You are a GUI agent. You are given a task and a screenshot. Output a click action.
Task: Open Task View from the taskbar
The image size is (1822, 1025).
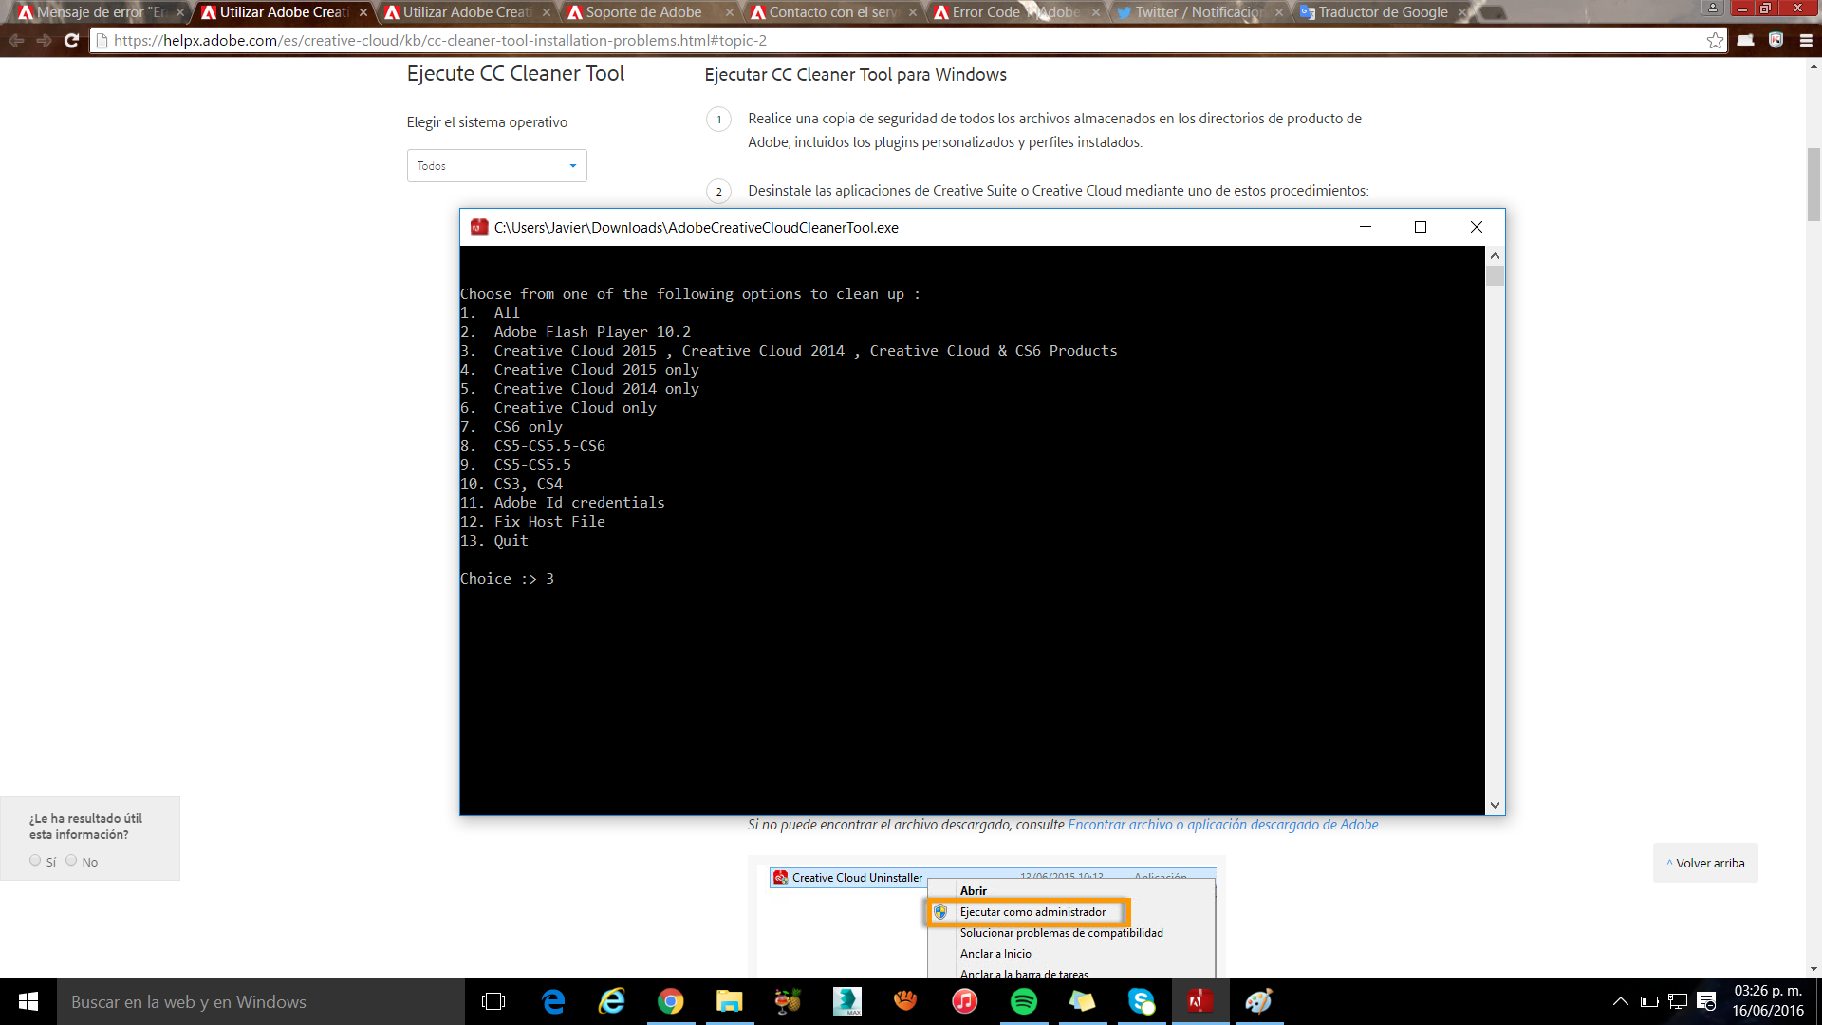(x=493, y=1001)
